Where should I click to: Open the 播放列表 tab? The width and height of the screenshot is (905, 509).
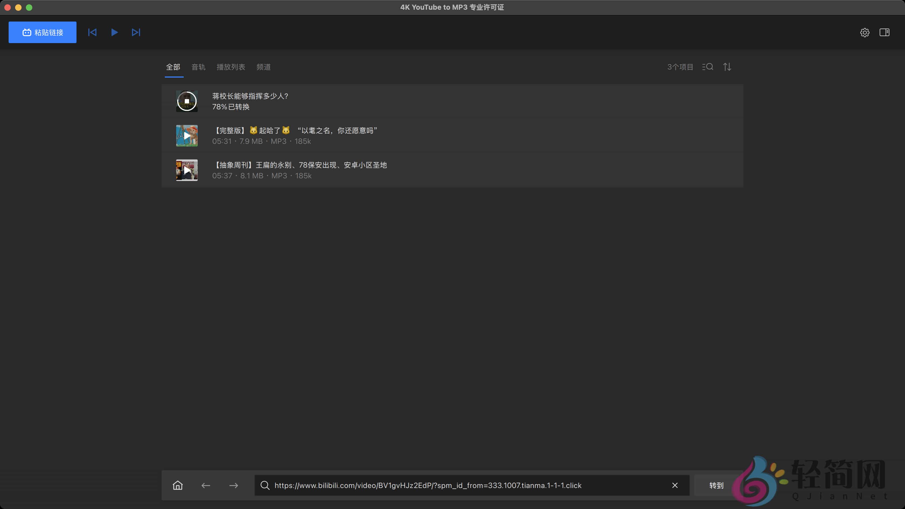coord(231,67)
